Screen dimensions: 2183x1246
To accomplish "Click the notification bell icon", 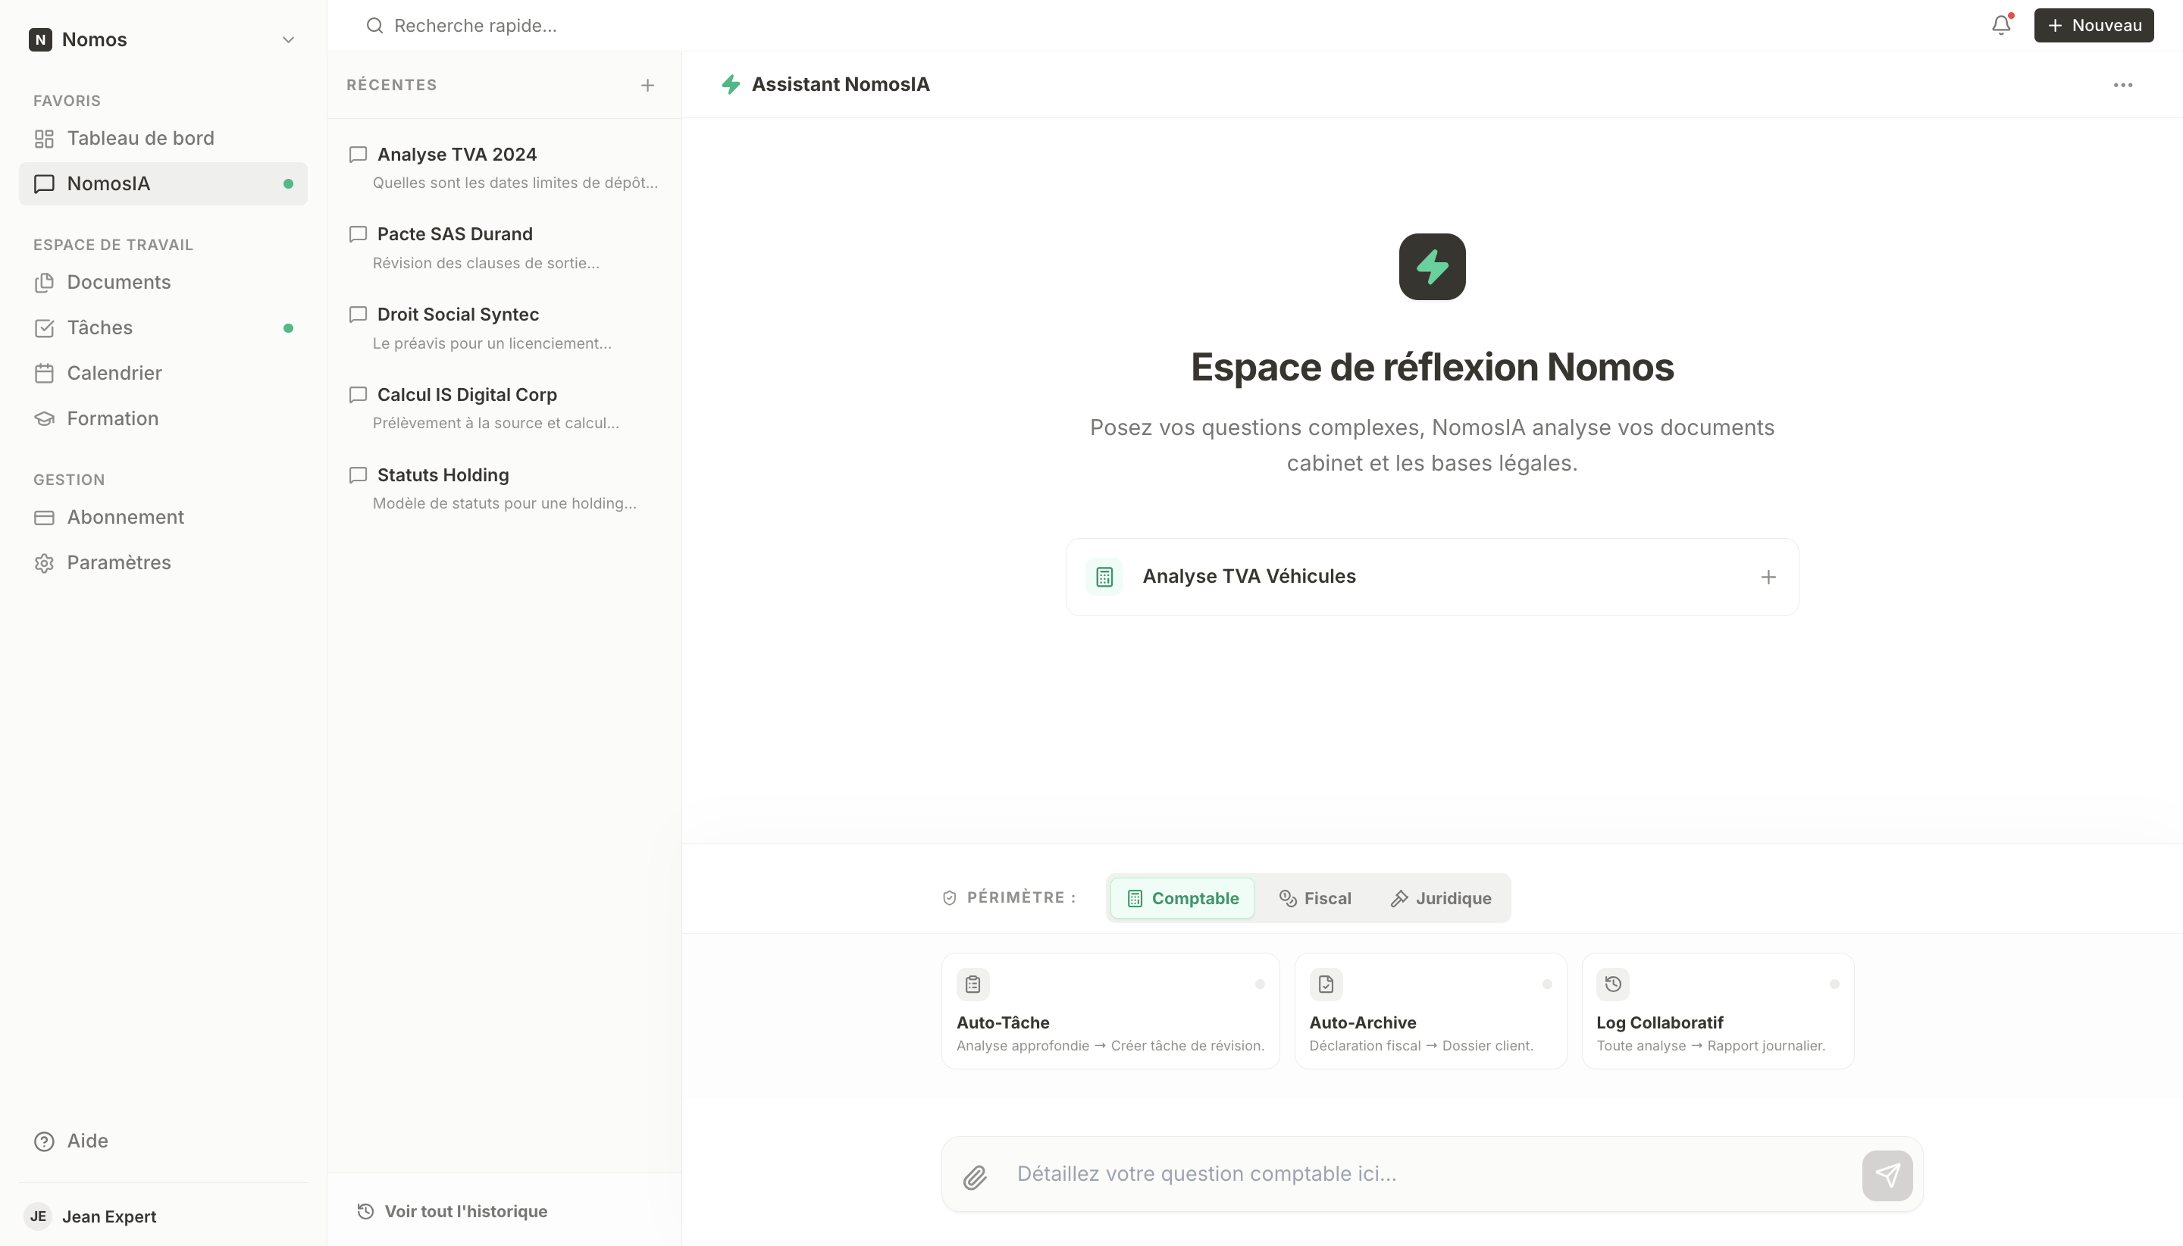I will tap(2000, 26).
